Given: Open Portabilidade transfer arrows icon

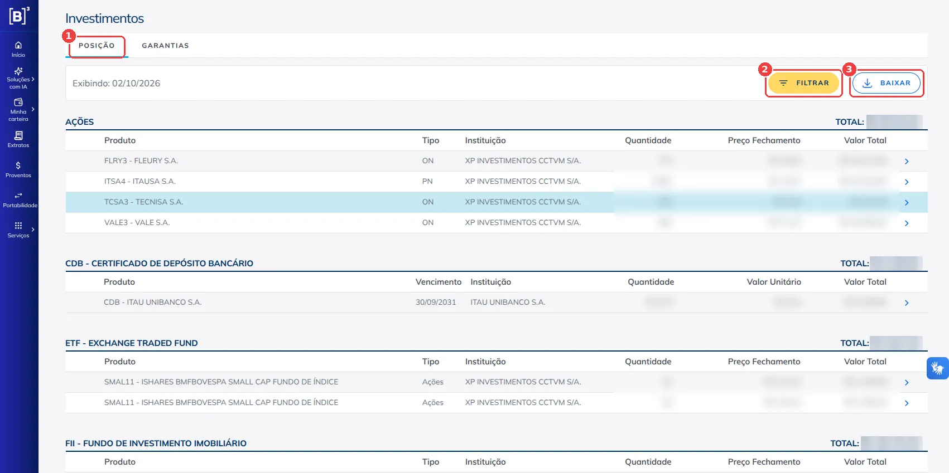Looking at the screenshot, I should [x=18, y=196].
